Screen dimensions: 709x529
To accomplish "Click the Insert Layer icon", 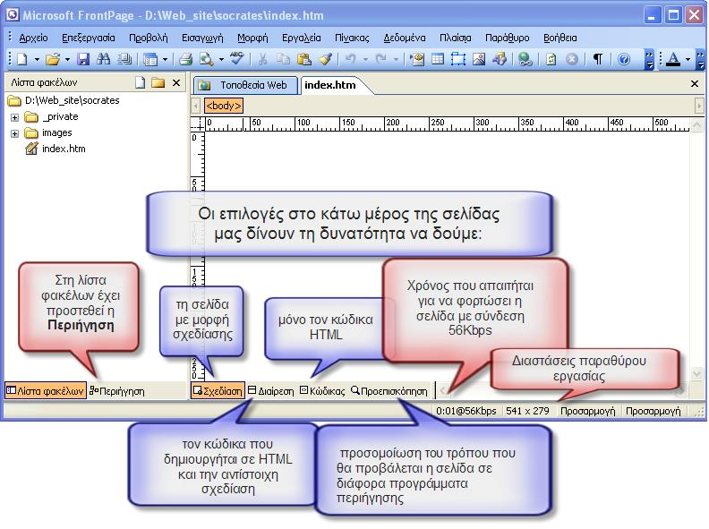I will 458,59.
